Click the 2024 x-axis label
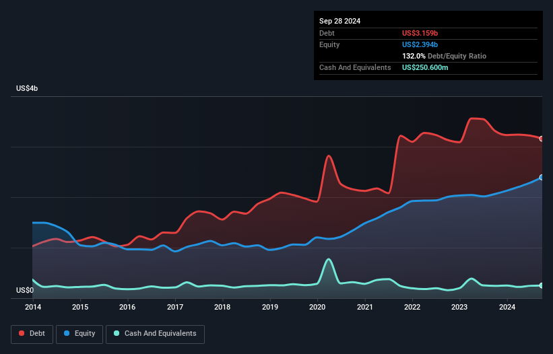Viewport: 553px width, 354px height. click(507, 307)
